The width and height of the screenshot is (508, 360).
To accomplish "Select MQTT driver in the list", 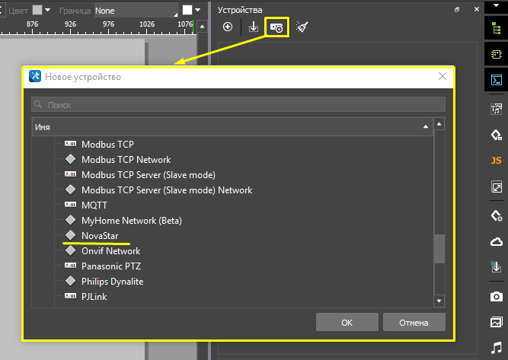I will click(94, 205).
